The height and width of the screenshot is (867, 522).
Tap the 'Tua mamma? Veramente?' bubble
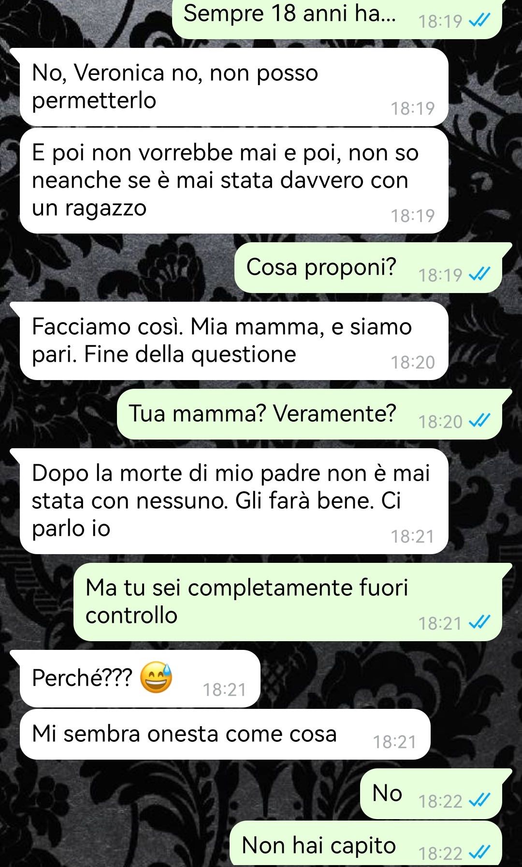coord(309,414)
